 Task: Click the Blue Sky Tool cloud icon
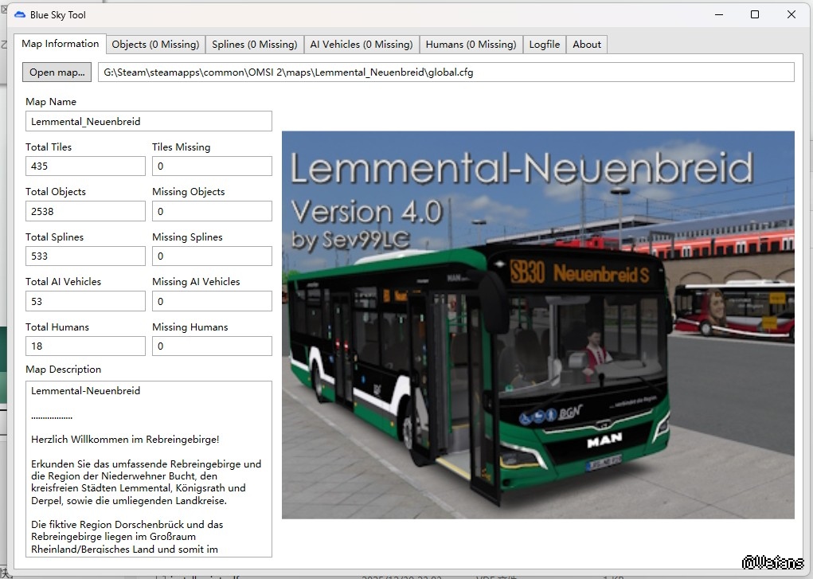tap(20, 15)
